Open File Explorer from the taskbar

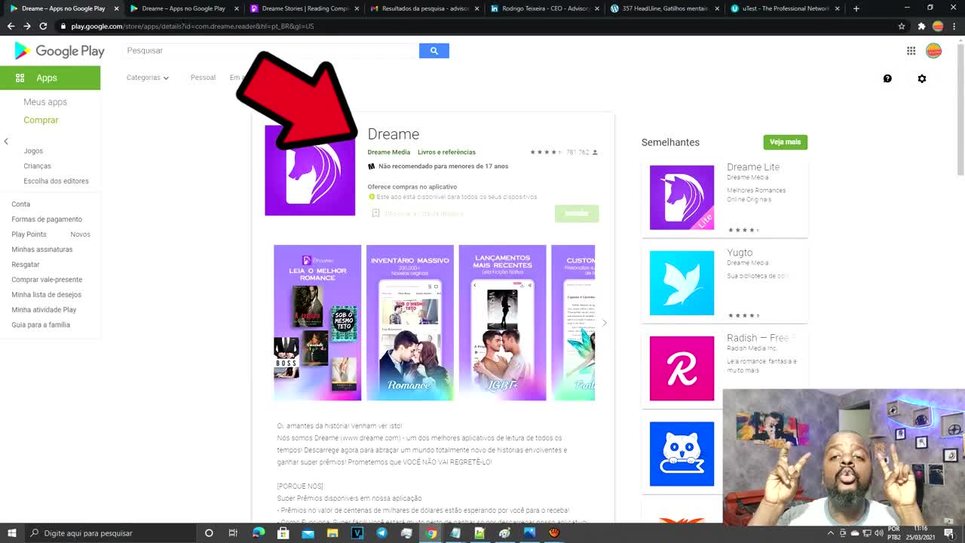[332, 533]
